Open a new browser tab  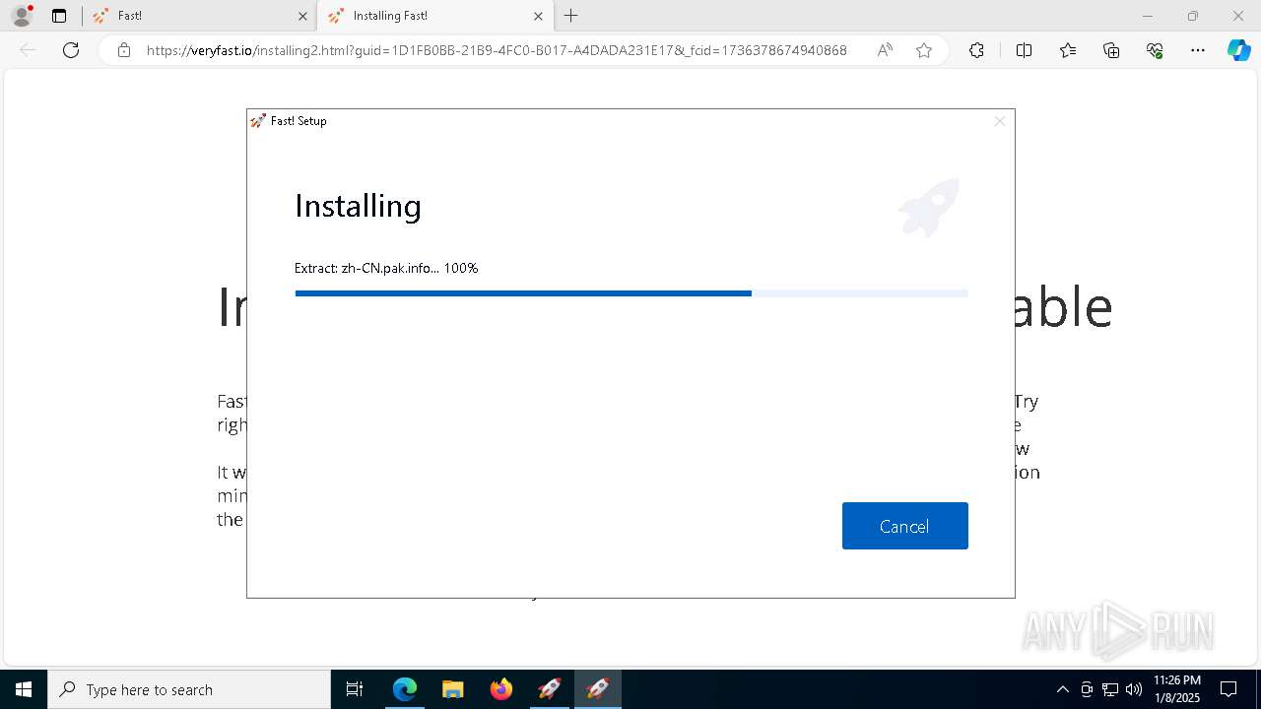[x=571, y=16]
